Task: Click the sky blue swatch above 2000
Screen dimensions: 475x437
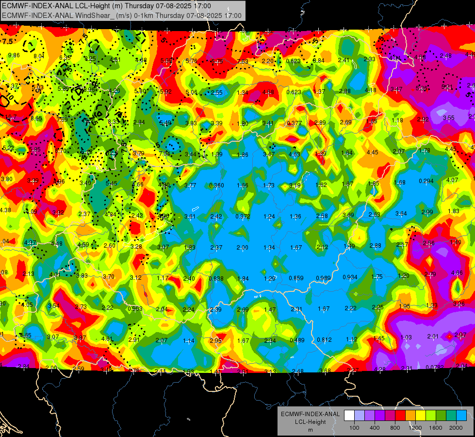Action: click(461, 416)
